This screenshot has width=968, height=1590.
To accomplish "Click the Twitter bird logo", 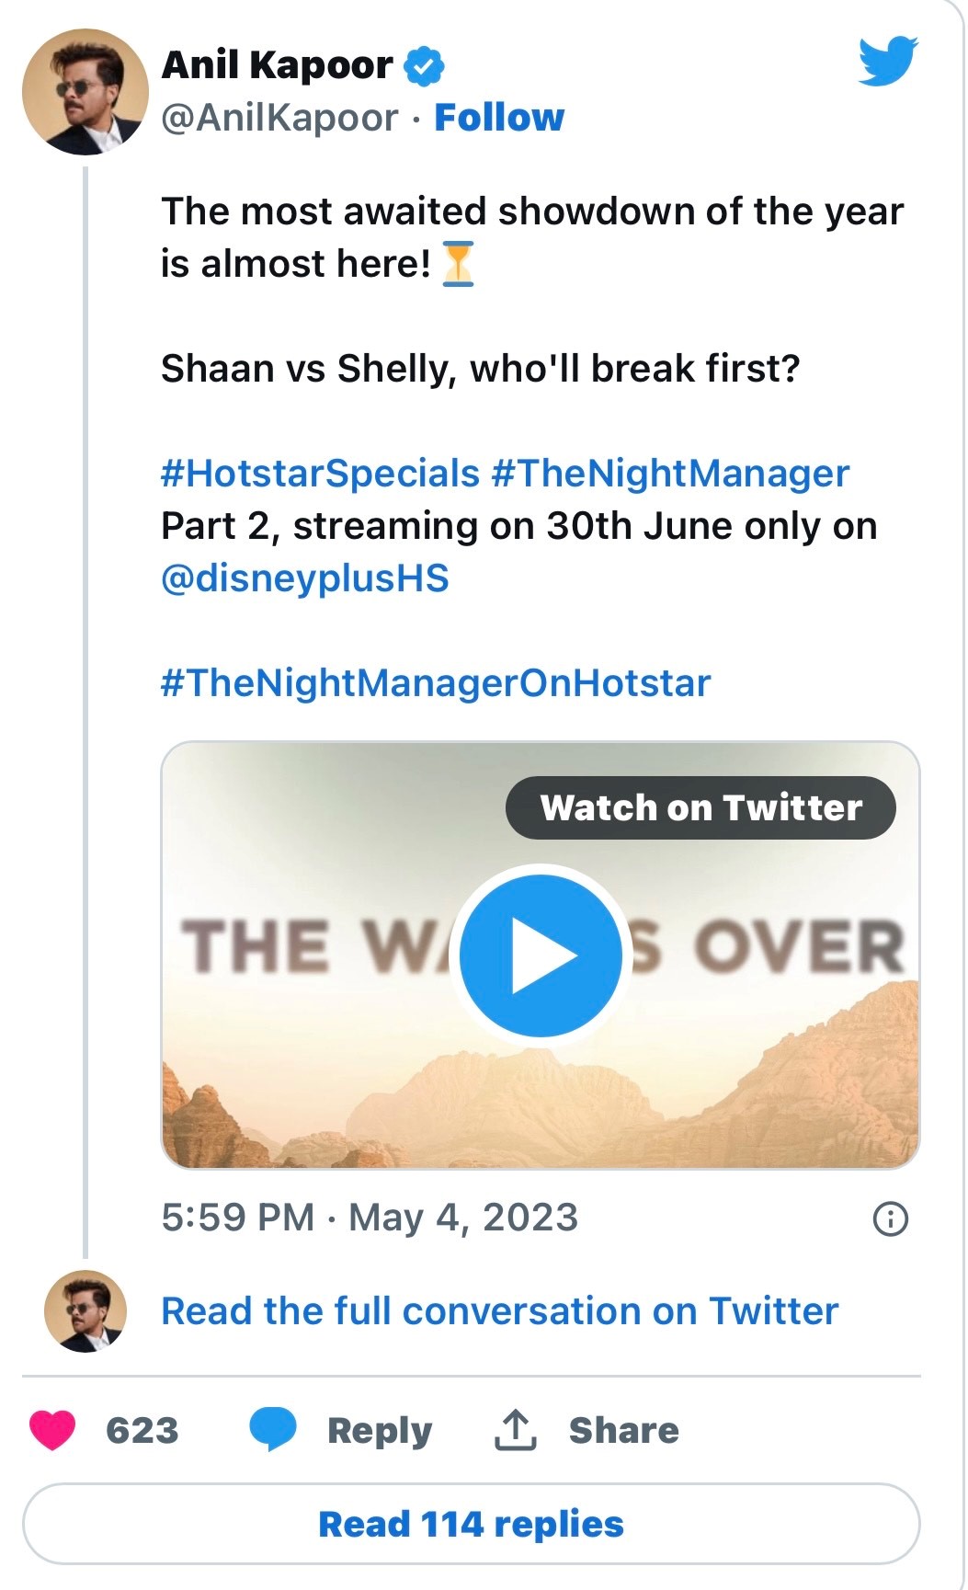I will [x=887, y=62].
